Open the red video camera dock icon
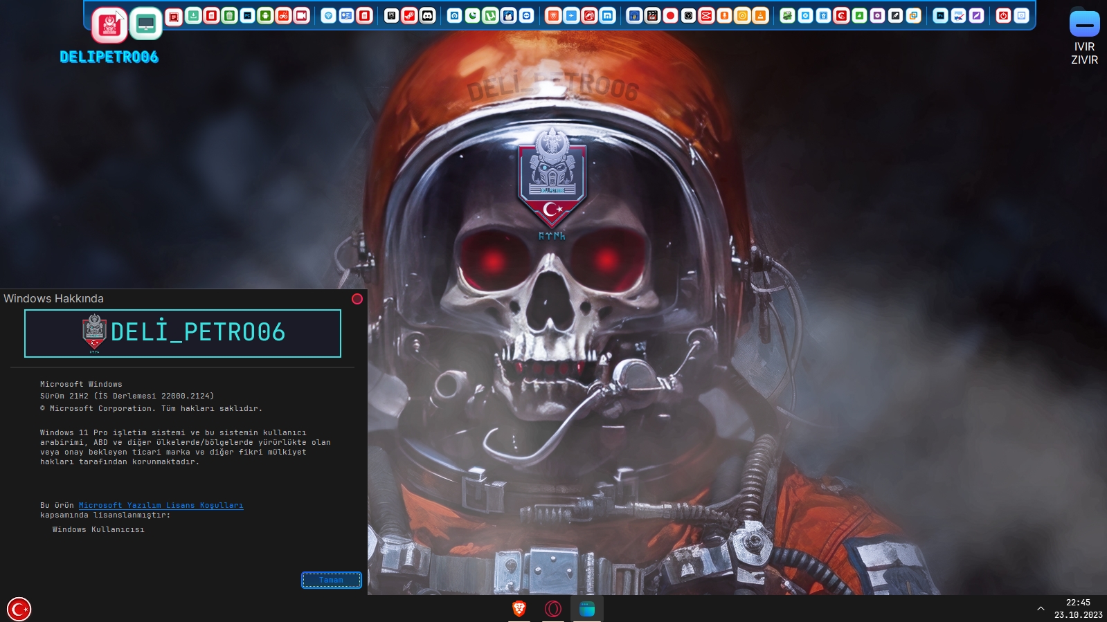 301,15
